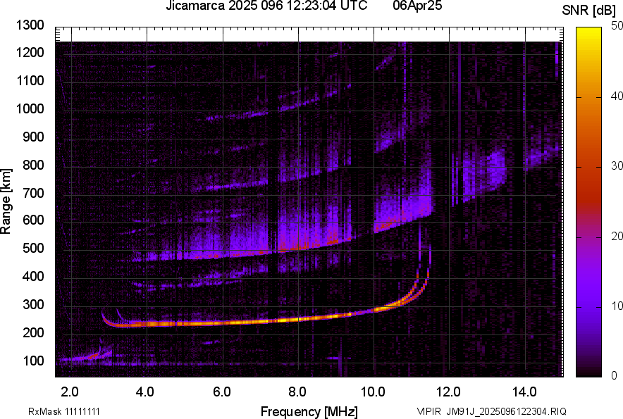The image size is (623, 419).
Task: Click the frequency axis label '14.0'
Action: [524, 392]
